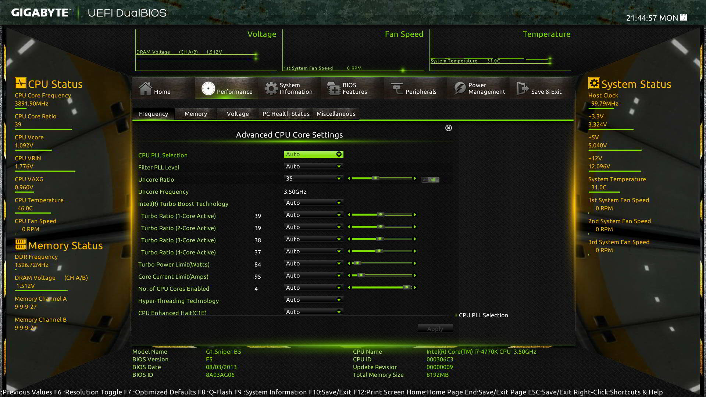Click the CPU Core Frequency 3891.90MHz value
Image resolution: width=706 pixels, height=397 pixels.
coord(32,103)
